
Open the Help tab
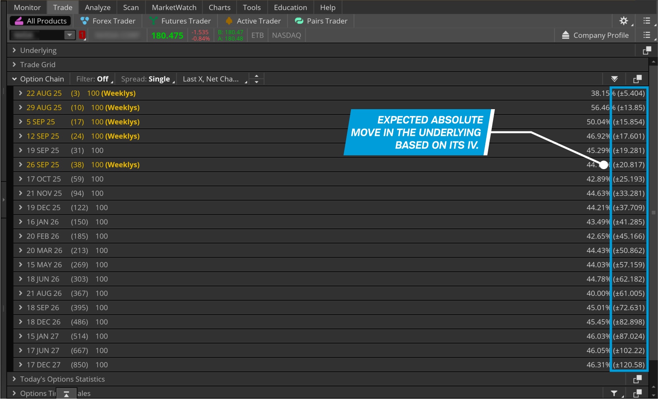click(328, 8)
